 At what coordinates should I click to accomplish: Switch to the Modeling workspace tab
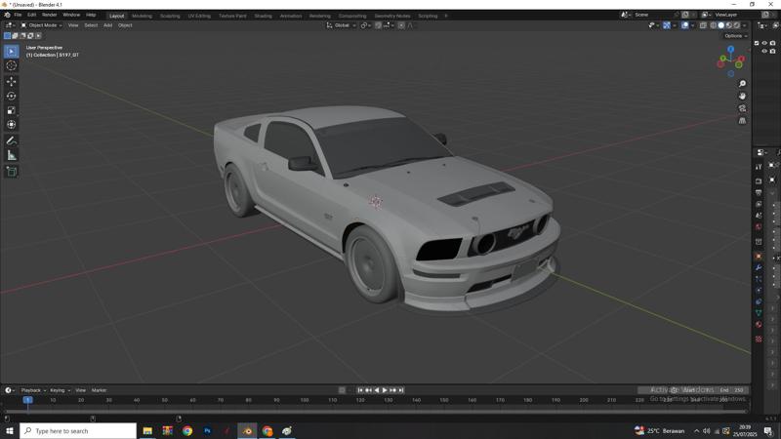tap(142, 16)
